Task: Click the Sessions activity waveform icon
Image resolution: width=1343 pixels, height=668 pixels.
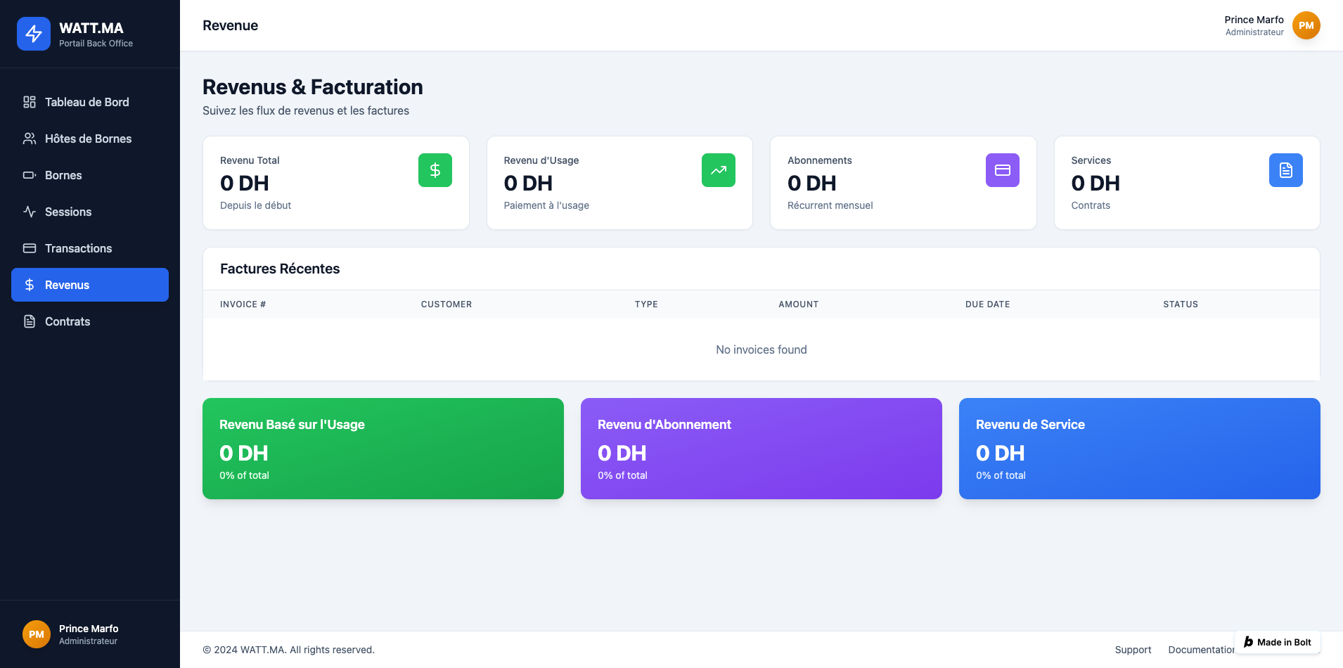Action: click(29, 212)
